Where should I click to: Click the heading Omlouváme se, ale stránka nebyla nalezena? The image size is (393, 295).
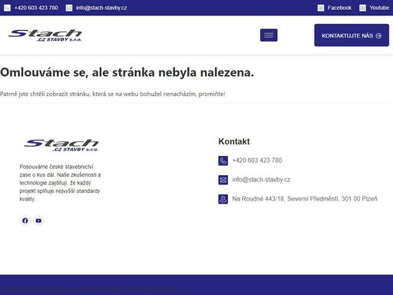coord(127,72)
